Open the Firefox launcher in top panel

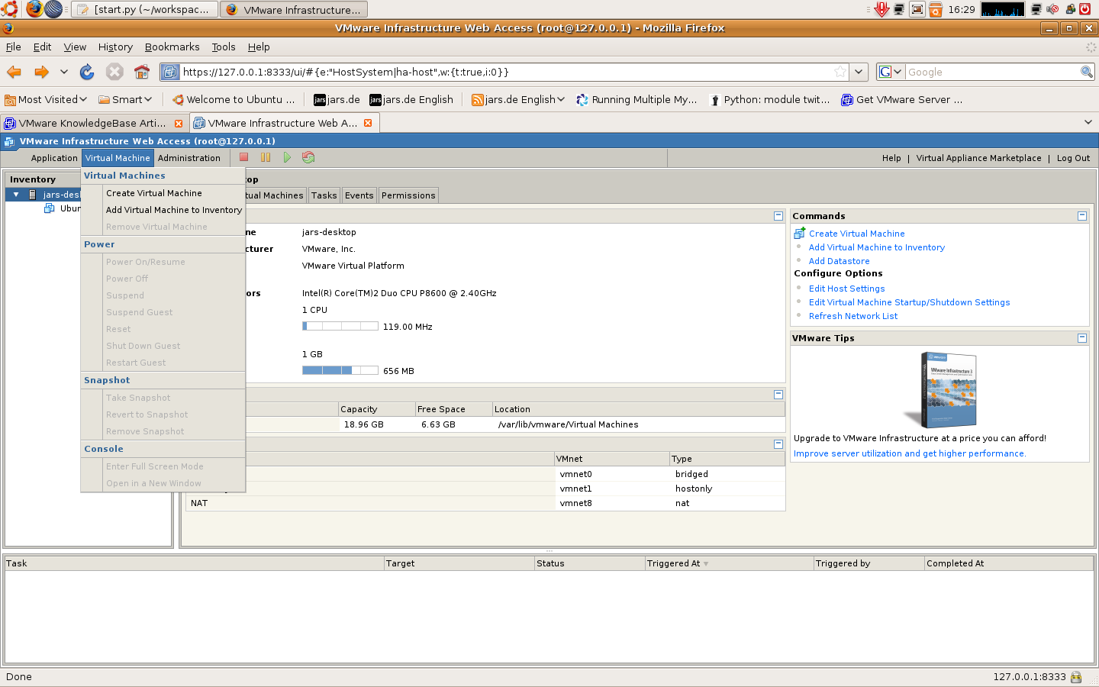[34, 9]
